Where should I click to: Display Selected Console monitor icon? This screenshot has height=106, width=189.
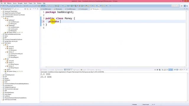[177, 70]
